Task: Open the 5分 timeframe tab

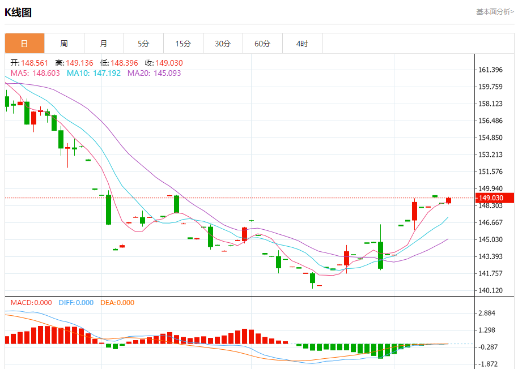Action: pos(143,43)
